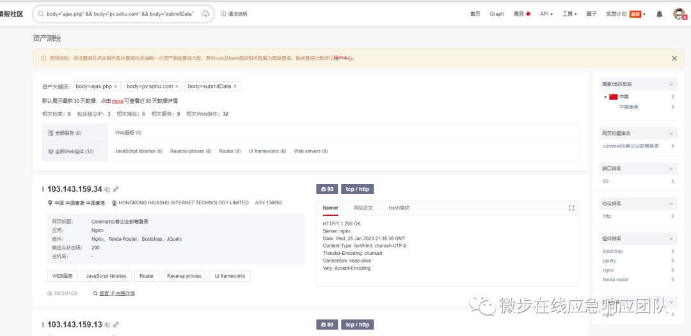Click tcp / http badge for 103.143.159.13

358,325
